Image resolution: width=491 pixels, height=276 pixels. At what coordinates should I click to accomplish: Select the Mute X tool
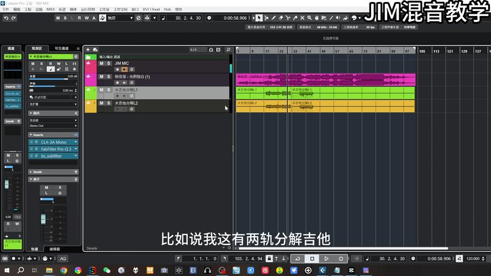pos(302,18)
